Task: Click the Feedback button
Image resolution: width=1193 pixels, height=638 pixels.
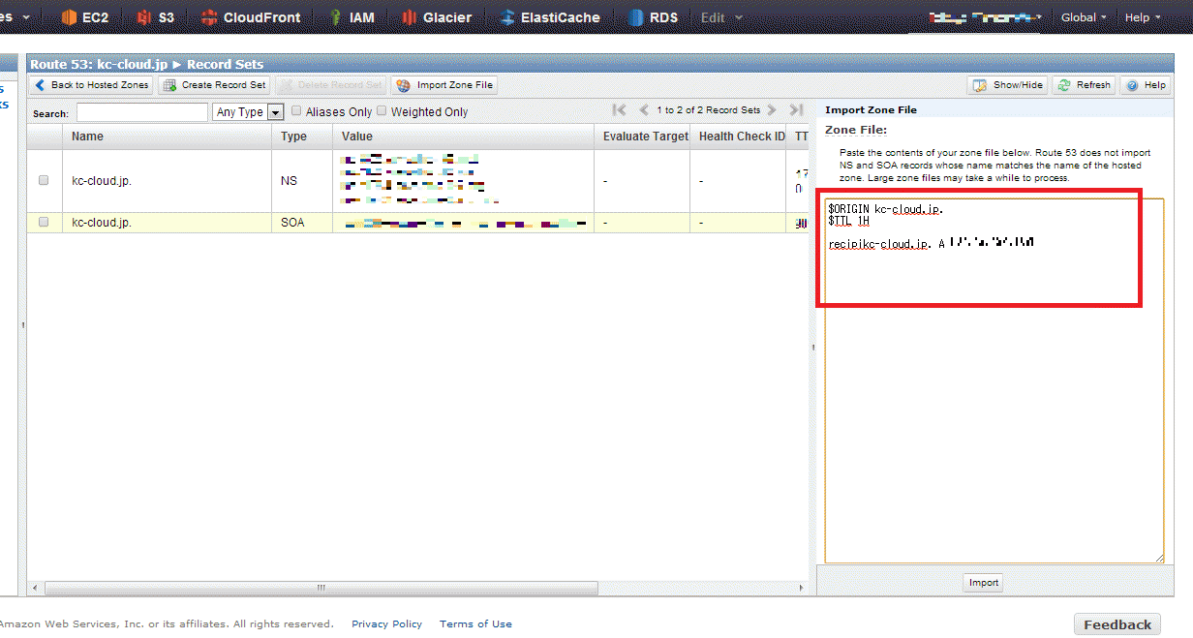Action: [1117, 624]
